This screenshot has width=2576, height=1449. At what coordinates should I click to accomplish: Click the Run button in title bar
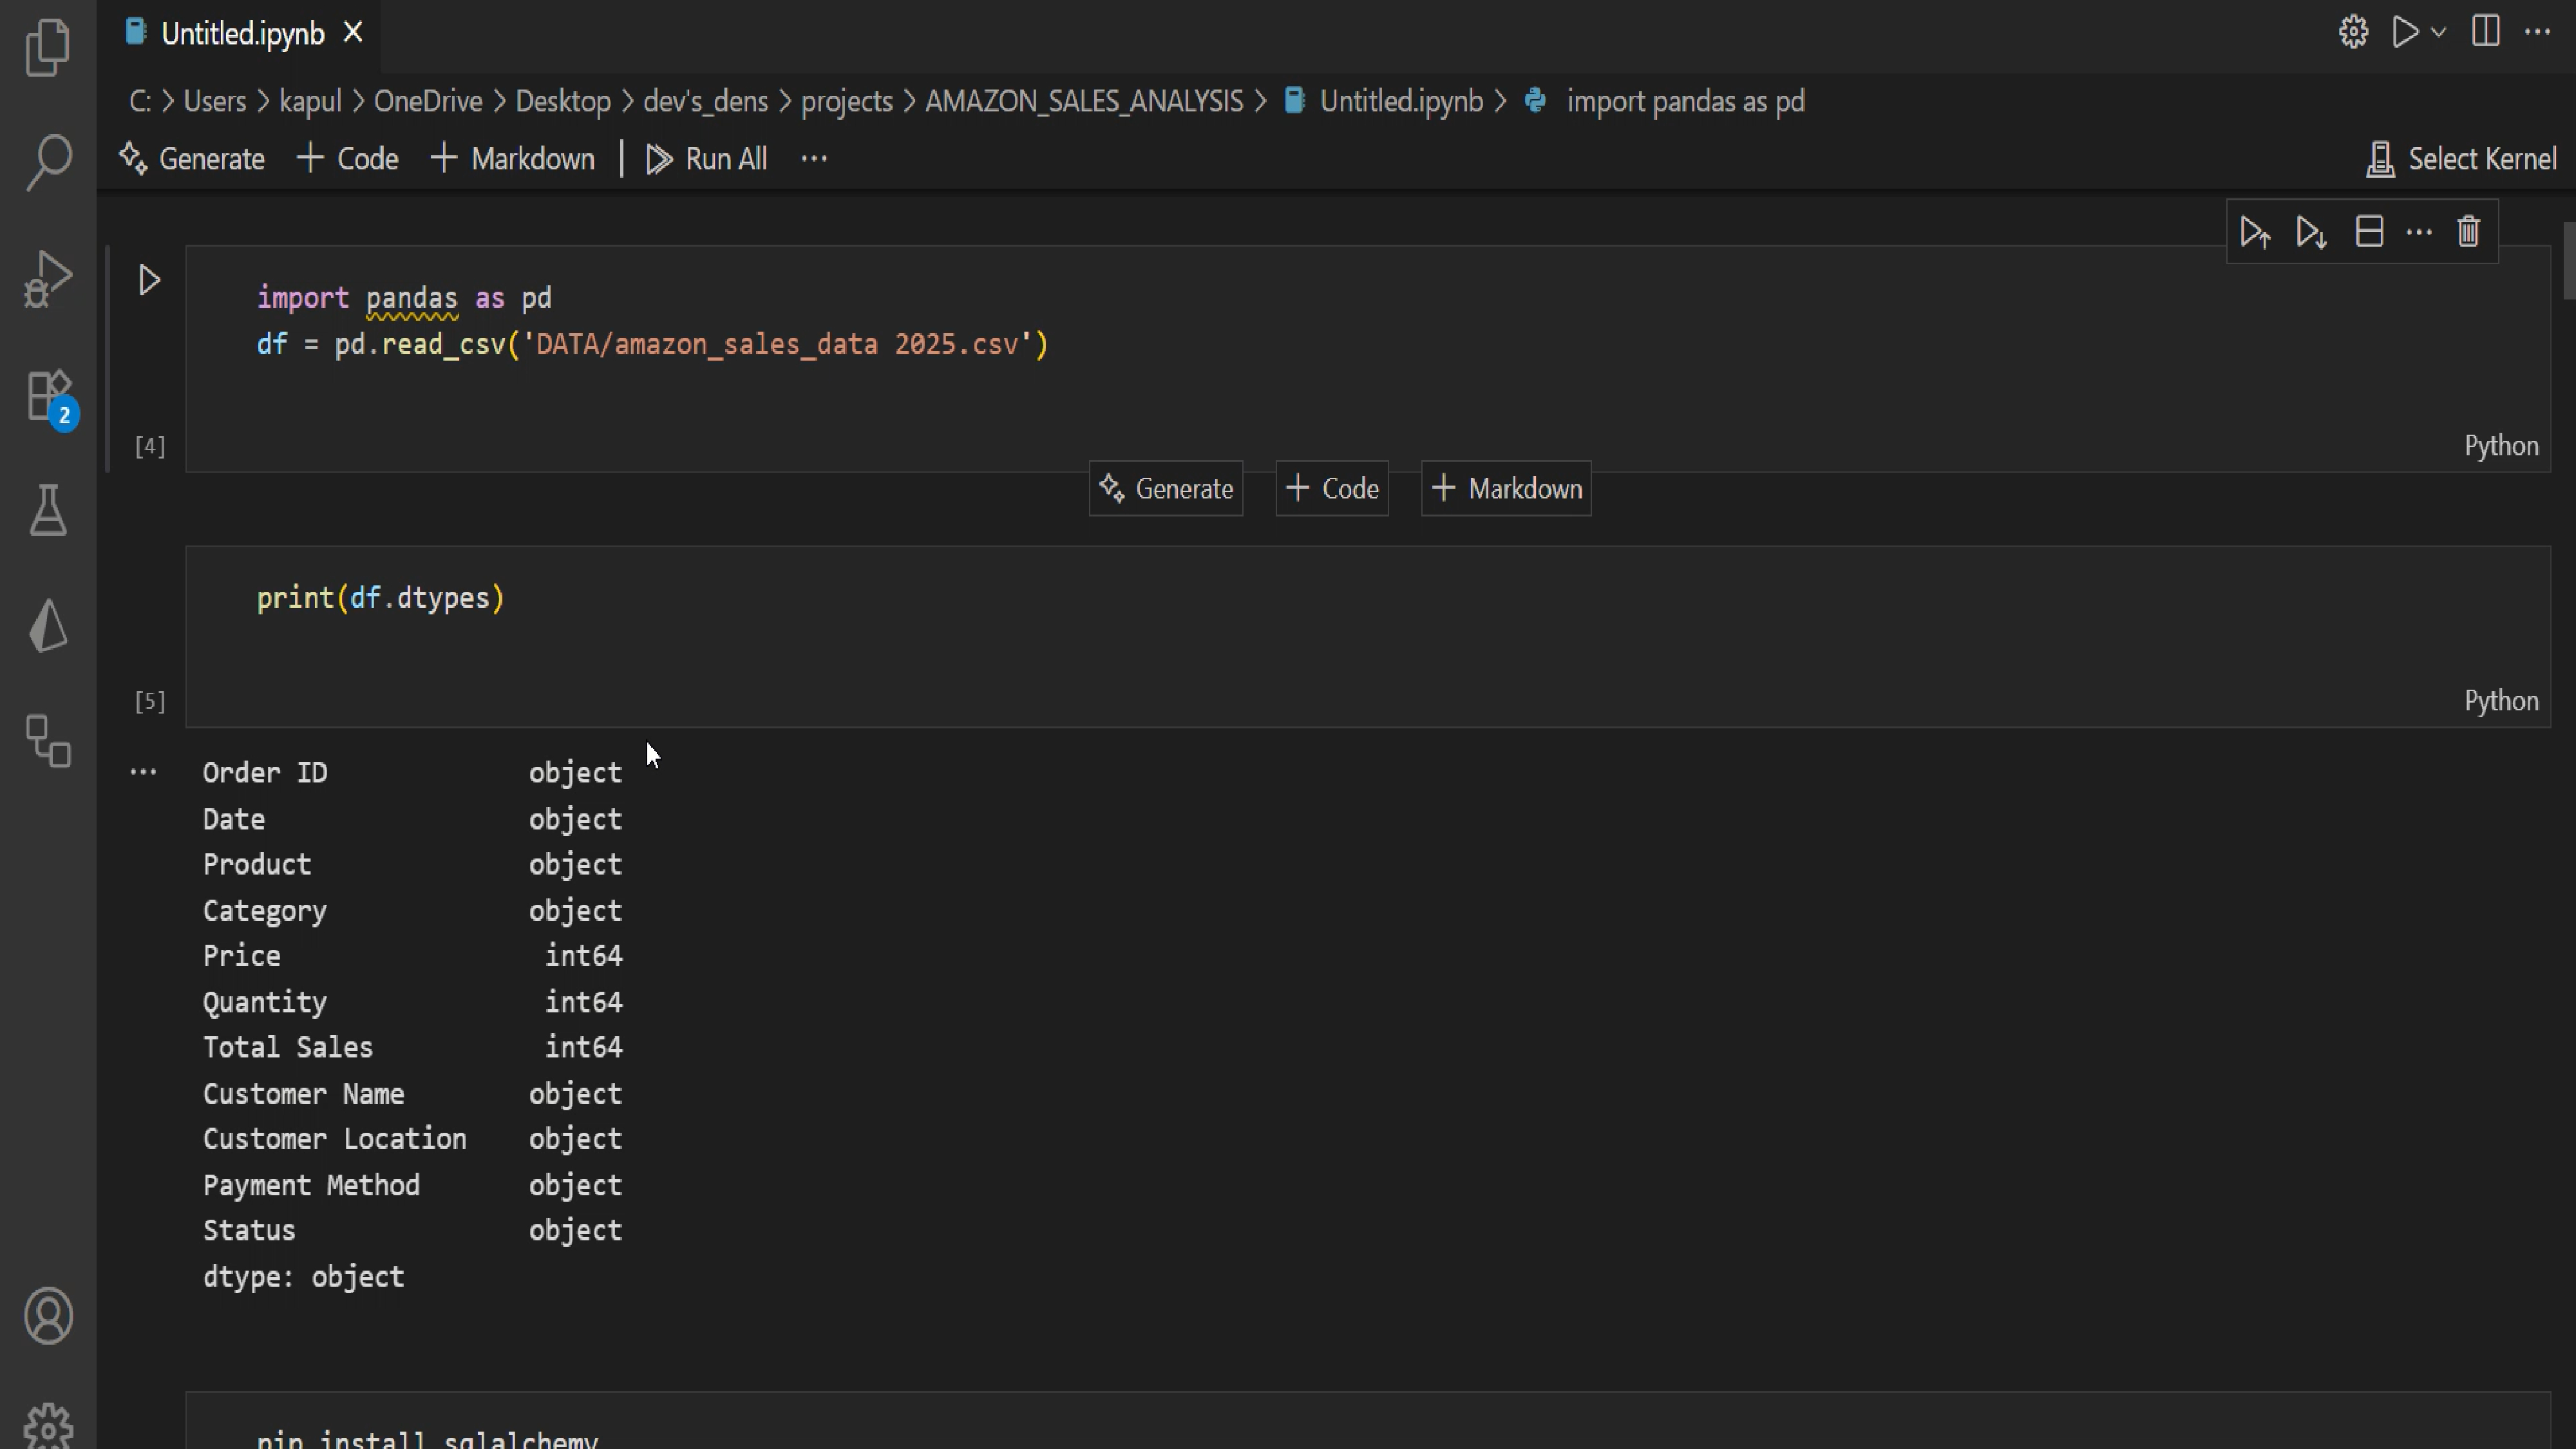pyautogui.click(x=2405, y=32)
